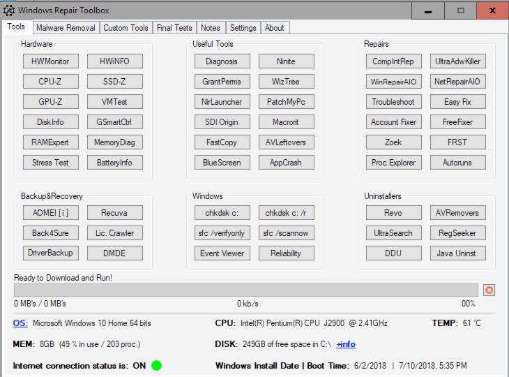Start MemoryDiag

(x=115, y=142)
